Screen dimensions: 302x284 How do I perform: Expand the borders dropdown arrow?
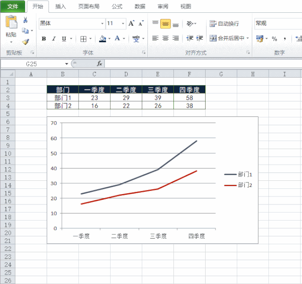pyautogui.click(x=91, y=39)
